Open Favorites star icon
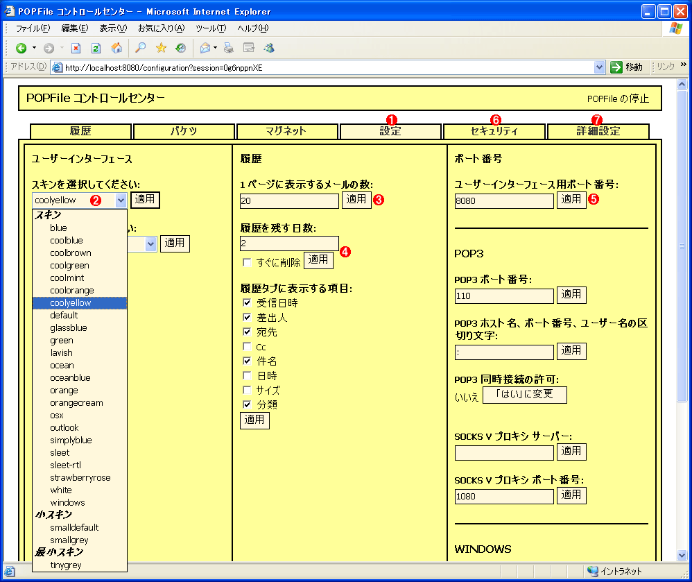 (x=161, y=48)
